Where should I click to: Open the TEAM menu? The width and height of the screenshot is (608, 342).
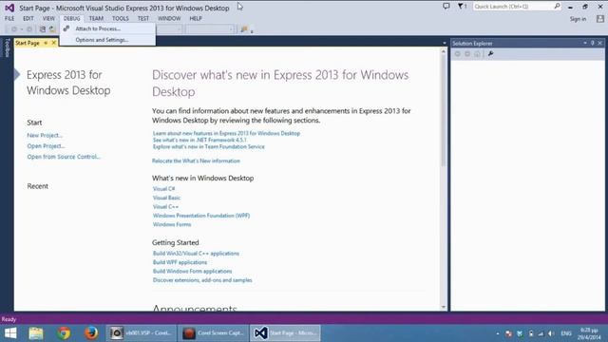coord(96,18)
